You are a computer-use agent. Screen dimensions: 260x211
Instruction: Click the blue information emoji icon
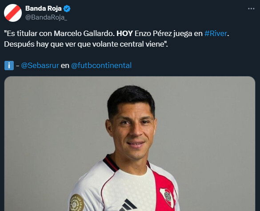click(x=9, y=65)
